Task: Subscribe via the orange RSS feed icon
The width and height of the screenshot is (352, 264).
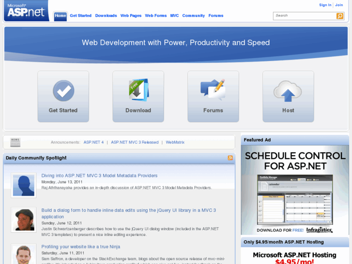Action: pos(230,158)
